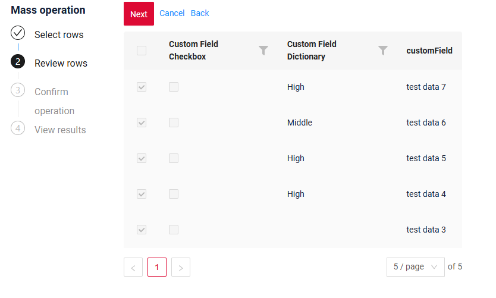Click the test data 5 cell

click(x=426, y=158)
